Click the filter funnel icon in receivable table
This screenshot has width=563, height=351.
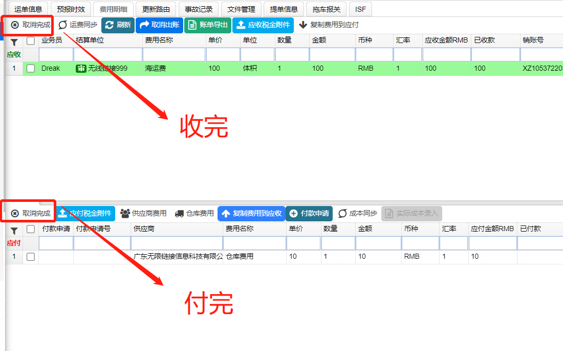pos(14,42)
